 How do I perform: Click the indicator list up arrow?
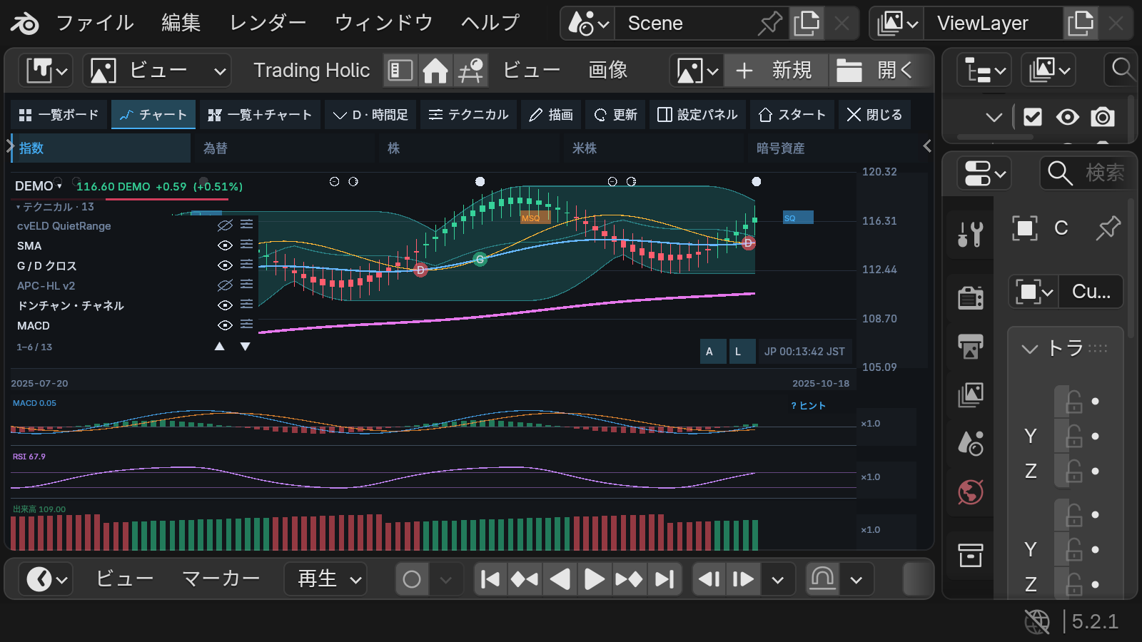[x=220, y=347]
